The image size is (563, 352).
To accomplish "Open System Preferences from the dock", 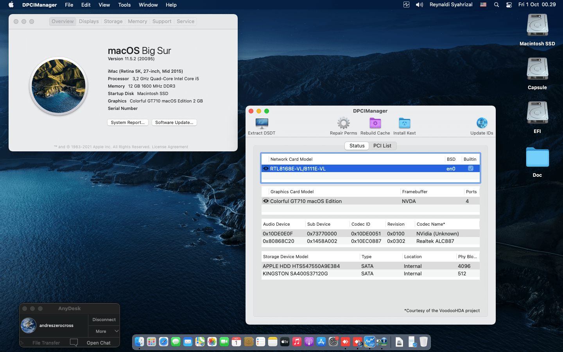I will [333, 342].
